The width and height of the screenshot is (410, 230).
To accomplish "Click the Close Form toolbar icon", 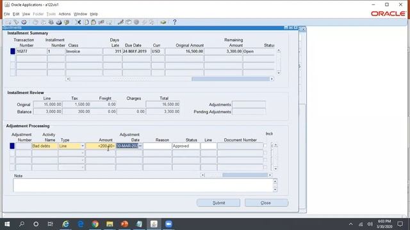I will pos(67,22).
